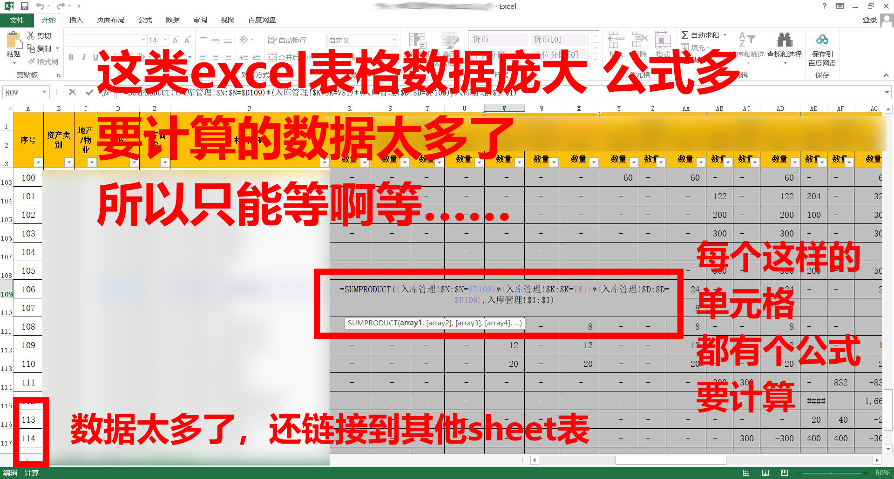The image size is (894, 479).
Task: Open the font name dropdown
Action: tap(143, 40)
